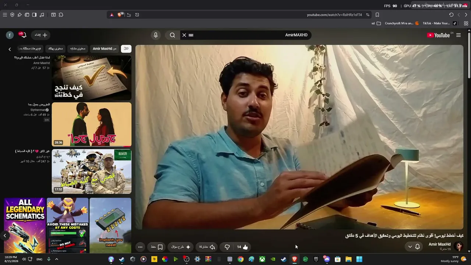Screen dimensions: 471x265
Task: Select the similar content filter chip
Action: click(x=78, y=49)
